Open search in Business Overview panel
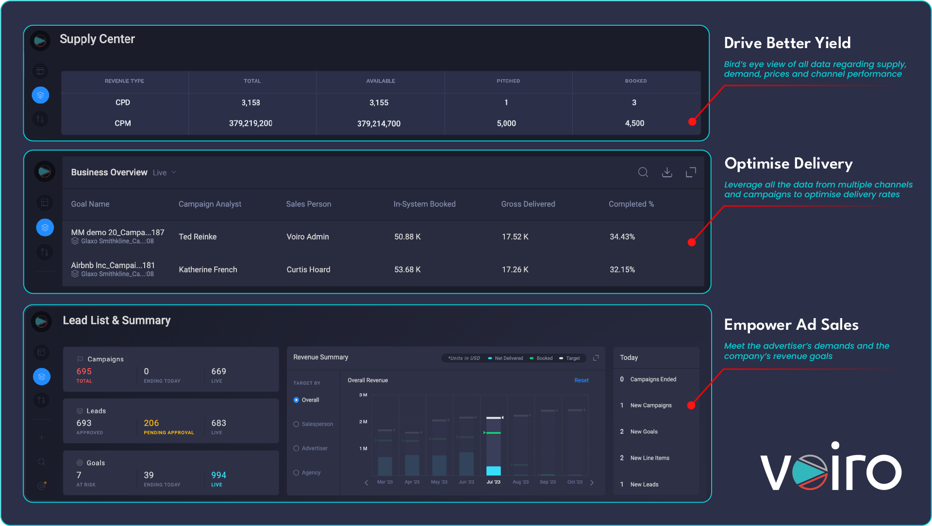Image resolution: width=932 pixels, height=526 pixels. coord(643,172)
